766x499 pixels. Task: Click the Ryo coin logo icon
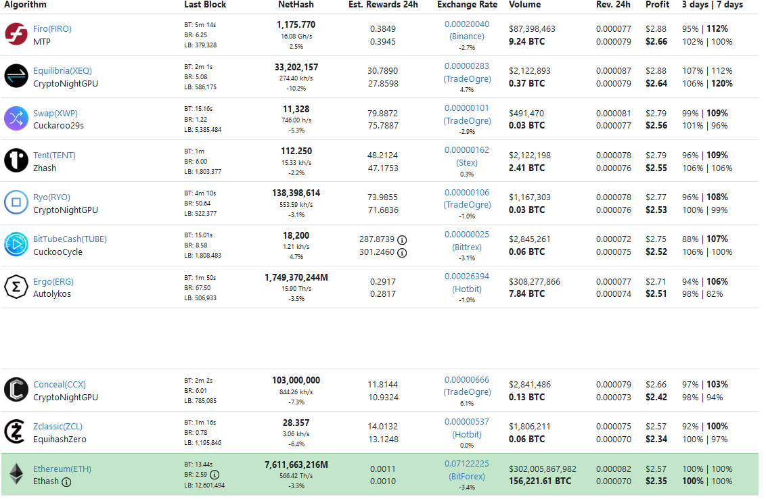pyautogui.click(x=16, y=203)
